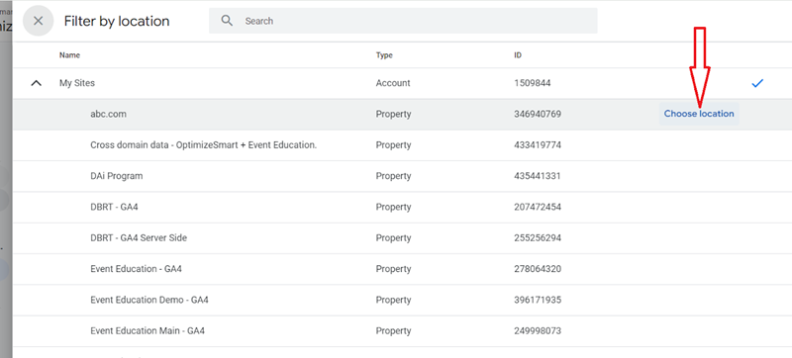Image resolution: width=792 pixels, height=358 pixels.
Task: Close the Filter by location panel
Action: coord(38,21)
